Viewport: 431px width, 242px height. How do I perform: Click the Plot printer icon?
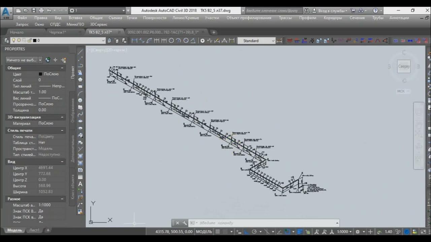point(41,10)
